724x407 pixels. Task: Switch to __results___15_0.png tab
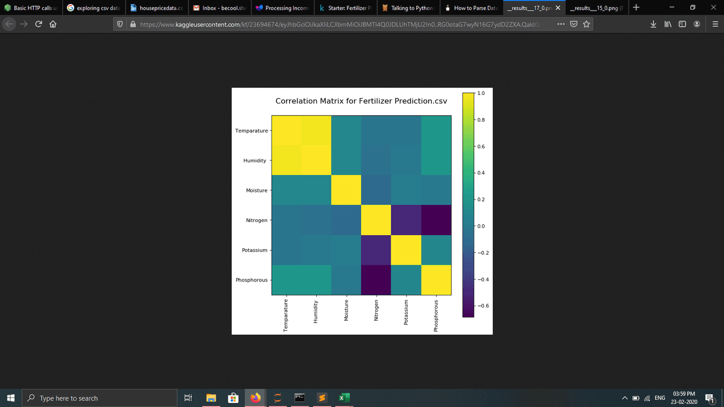click(x=596, y=8)
